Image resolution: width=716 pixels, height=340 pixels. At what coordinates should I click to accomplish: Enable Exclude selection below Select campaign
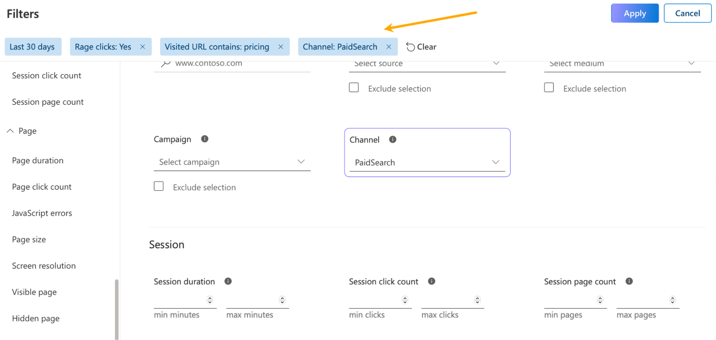coord(159,186)
